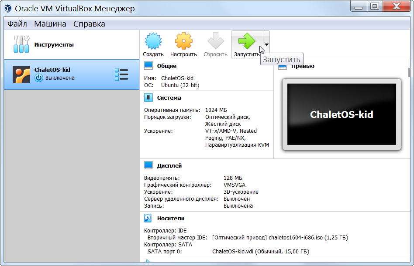Open the Система settings heading link
The image size is (414, 266).
[x=169, y=98]
